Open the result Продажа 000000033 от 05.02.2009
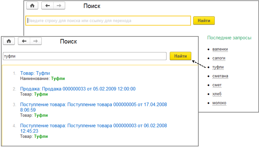 pyautogui.click(x=78, y=89)
